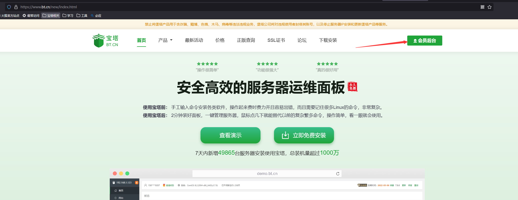Open the 宝塔相关 bookmark folder
Image resolution: width=518 pixels, height=200 pixels.
click(51, 16)
